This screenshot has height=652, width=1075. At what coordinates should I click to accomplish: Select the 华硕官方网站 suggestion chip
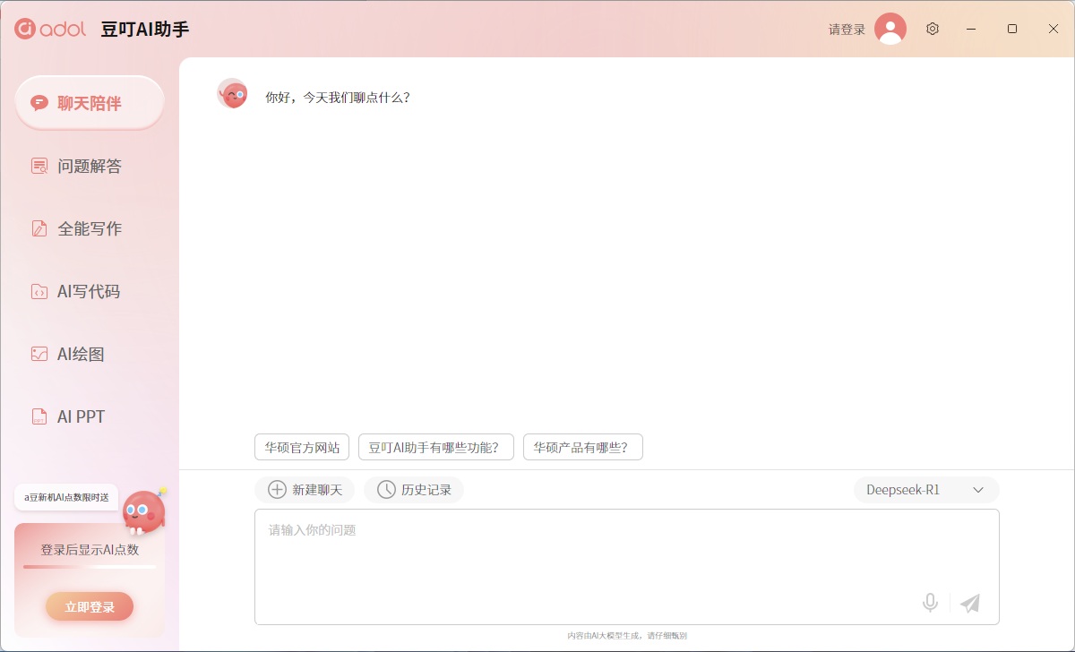(302, 447)
